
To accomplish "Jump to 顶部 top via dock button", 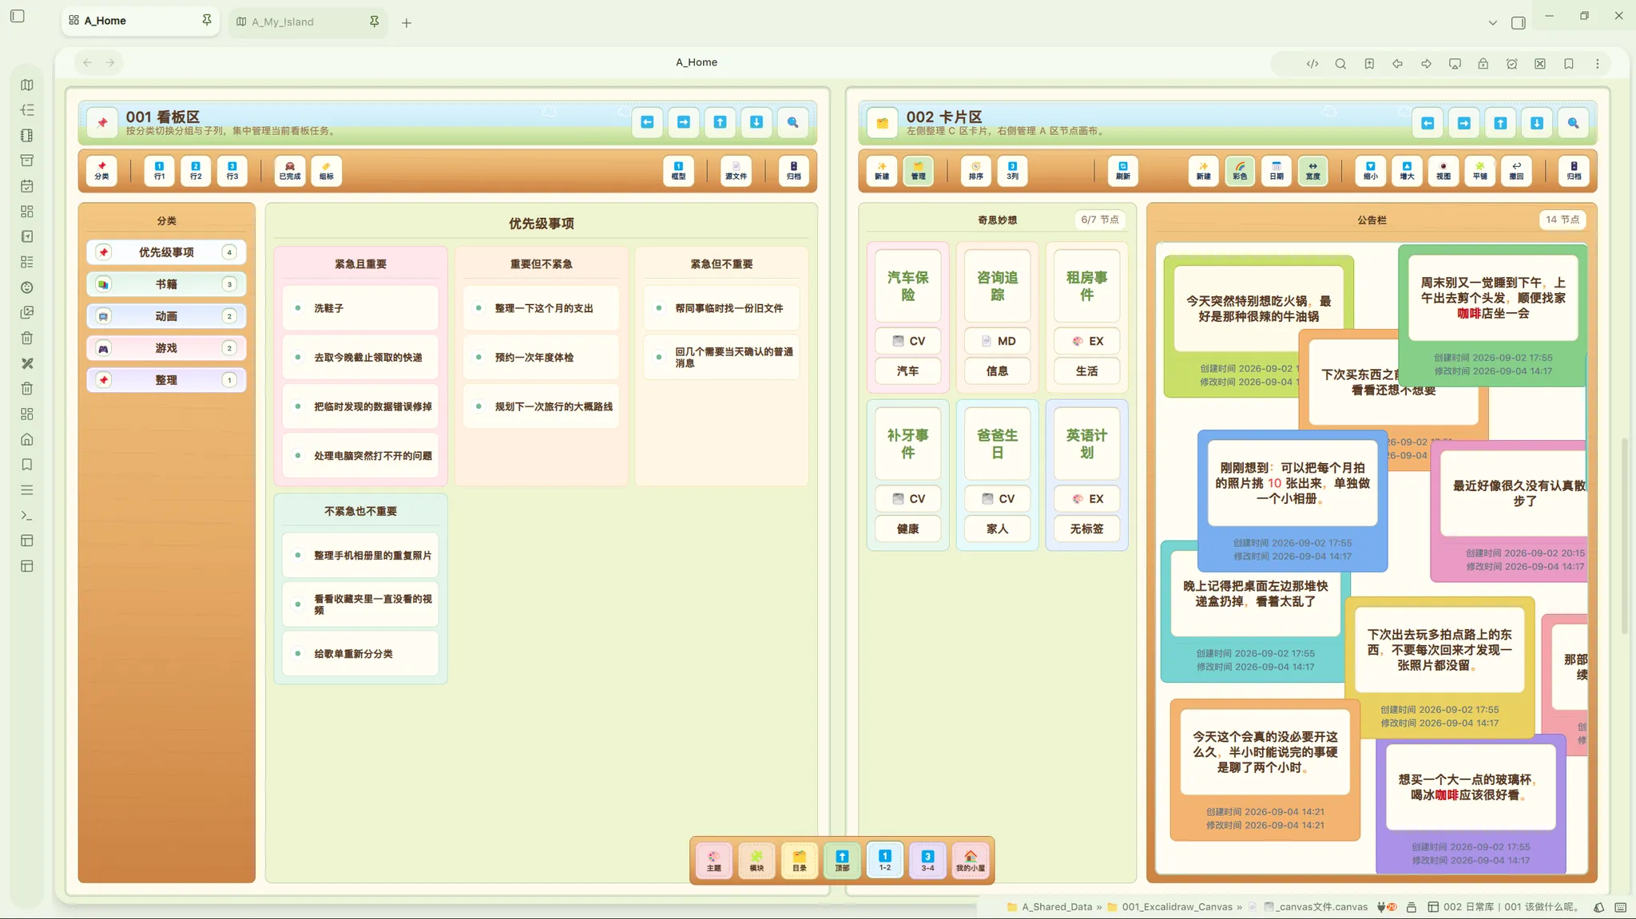I will point(842,861).
